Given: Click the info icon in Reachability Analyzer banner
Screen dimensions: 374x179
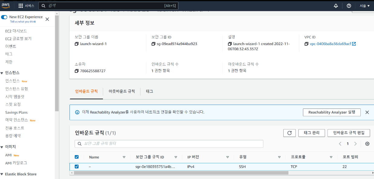Looking at the screenshot, I should tap(77, 112).
